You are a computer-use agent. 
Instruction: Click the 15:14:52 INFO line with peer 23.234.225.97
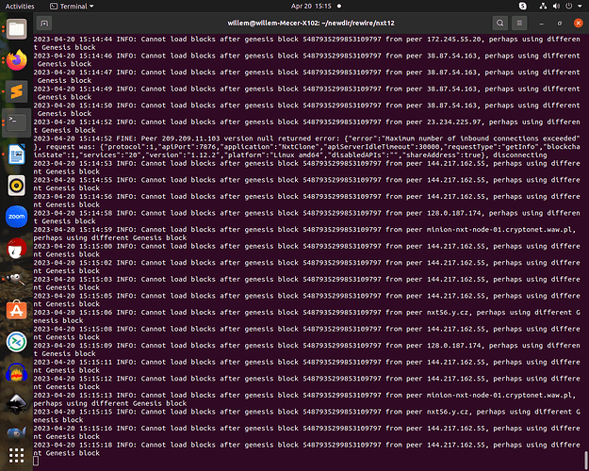(x=306, y=126)
